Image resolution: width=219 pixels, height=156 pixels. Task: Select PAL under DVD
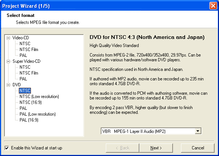pos(23,108)
